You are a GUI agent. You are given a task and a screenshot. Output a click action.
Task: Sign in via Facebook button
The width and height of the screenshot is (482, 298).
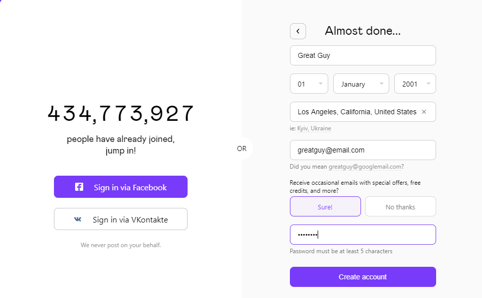click(x=120, y=187)
